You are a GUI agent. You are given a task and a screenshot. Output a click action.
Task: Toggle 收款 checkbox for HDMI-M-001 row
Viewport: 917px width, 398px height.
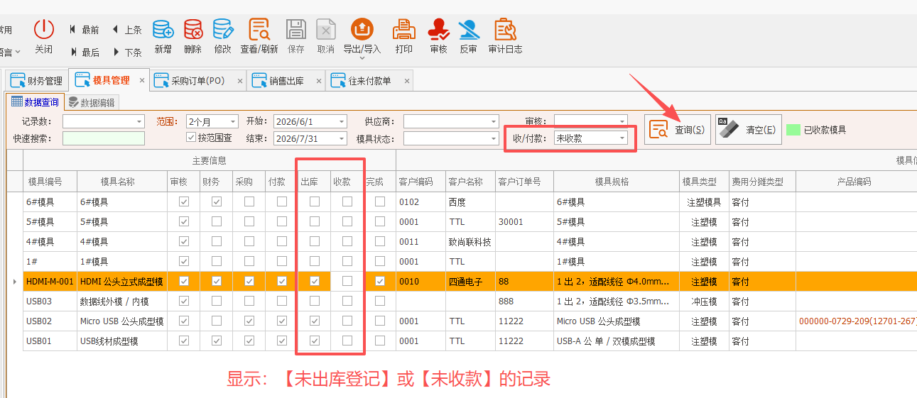347,281
